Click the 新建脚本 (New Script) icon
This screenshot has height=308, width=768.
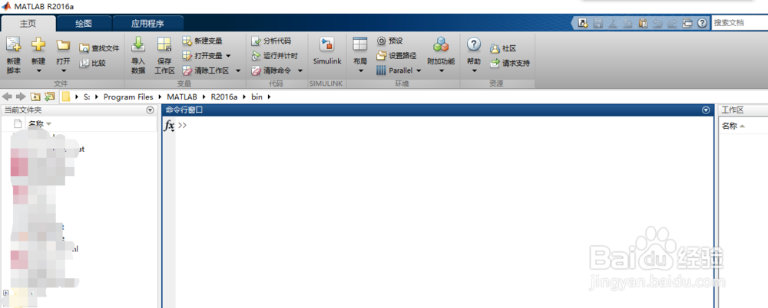coord(13,45)
